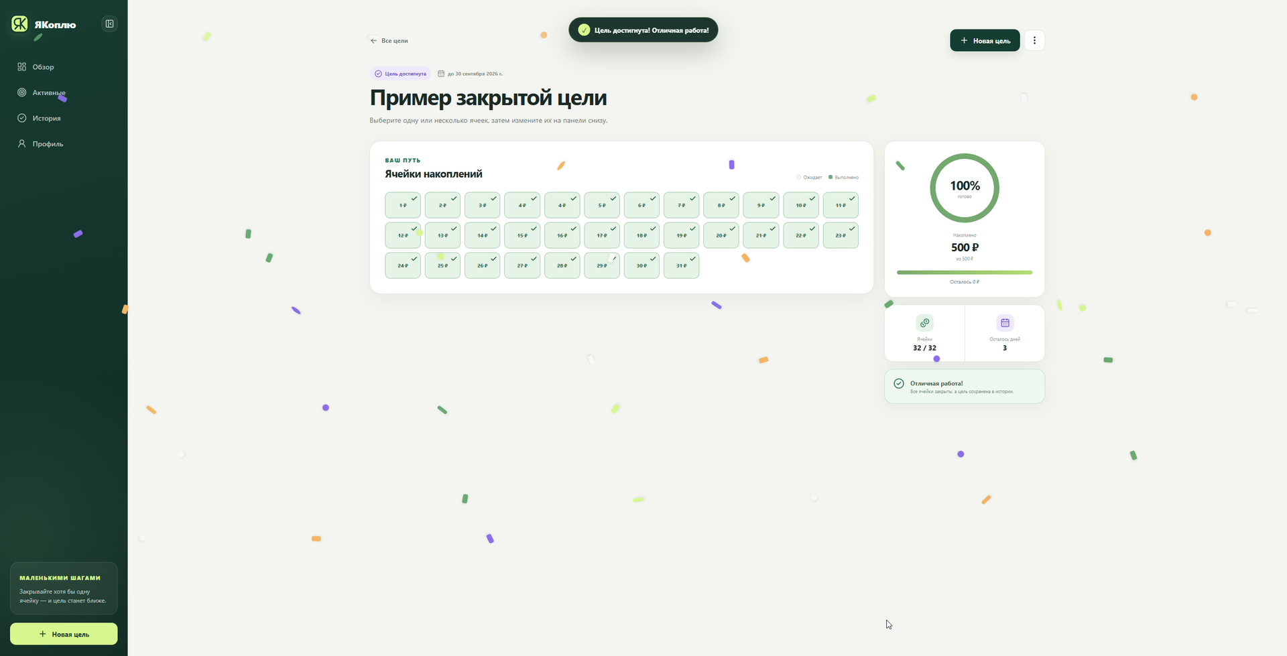Click the check icon in Отличная работа card
The image size is (1287, 656).
click(899, 383)
